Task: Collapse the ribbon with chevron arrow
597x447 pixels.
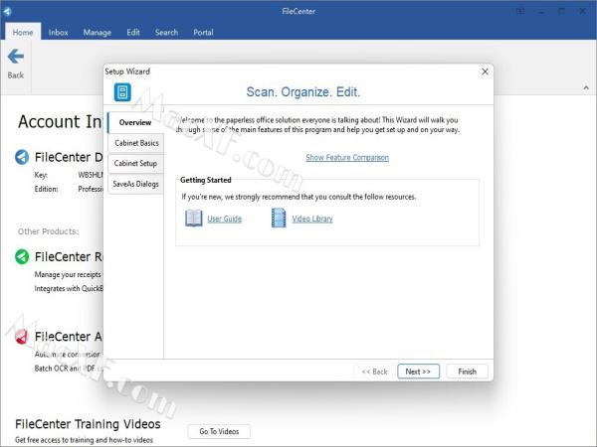Action: coord(586,87)
